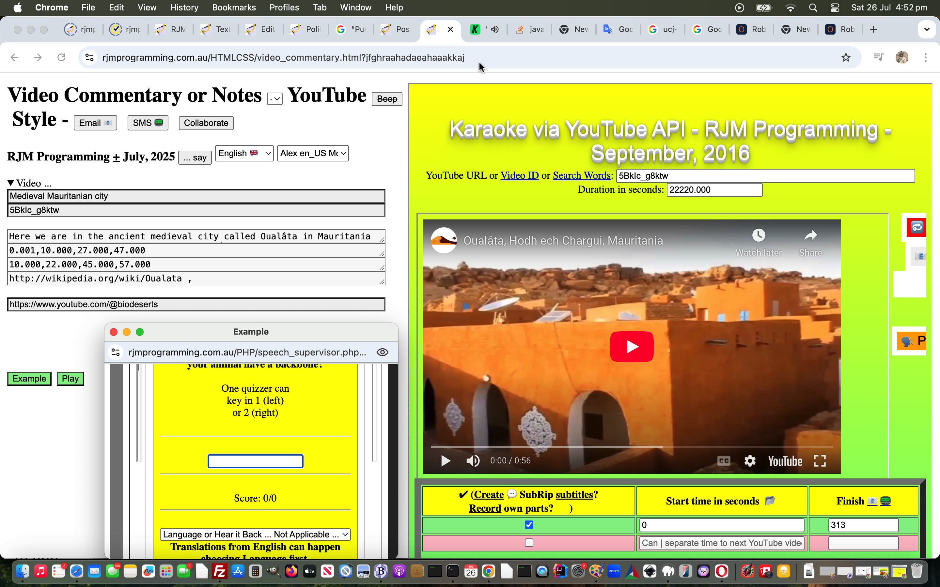Click the ... say button
Viewport: 940px width, 587px height.
[195, 158]
